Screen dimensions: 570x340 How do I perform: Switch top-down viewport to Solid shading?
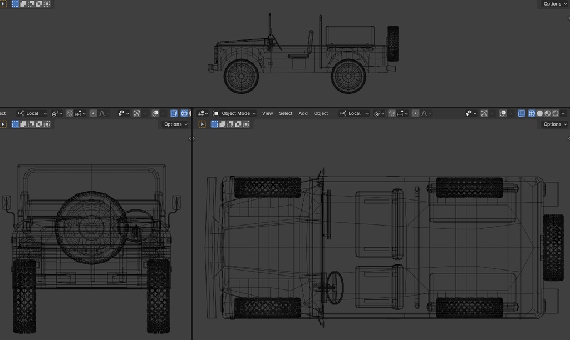(x=540, y=113)
